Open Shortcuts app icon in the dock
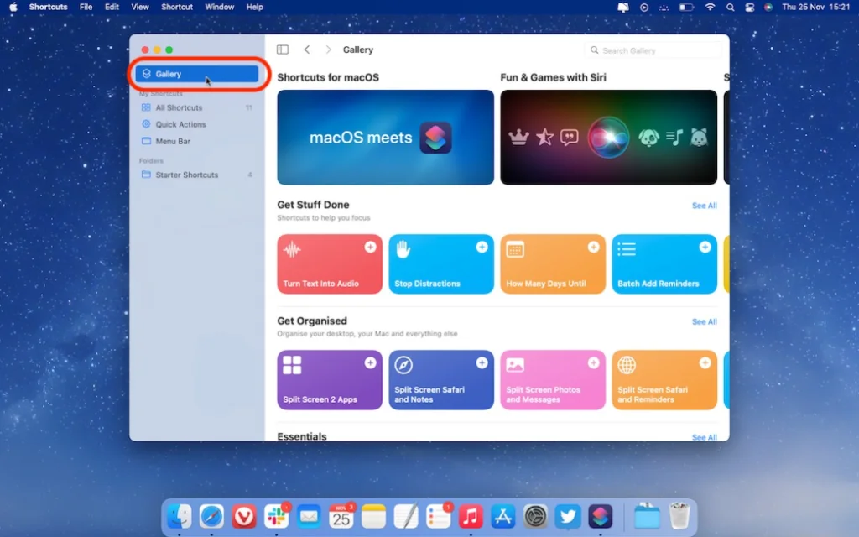859x537 pixels. pyautogui.click(x=601, y=516)
